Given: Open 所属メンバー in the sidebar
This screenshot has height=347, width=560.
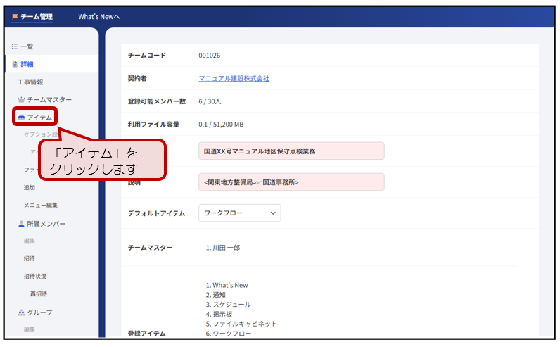Looking at the screenshot, I should [x=46, y=224].
